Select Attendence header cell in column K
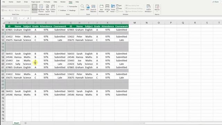The image size is (222, 125). pyautogui.click(x=108, y=26)
